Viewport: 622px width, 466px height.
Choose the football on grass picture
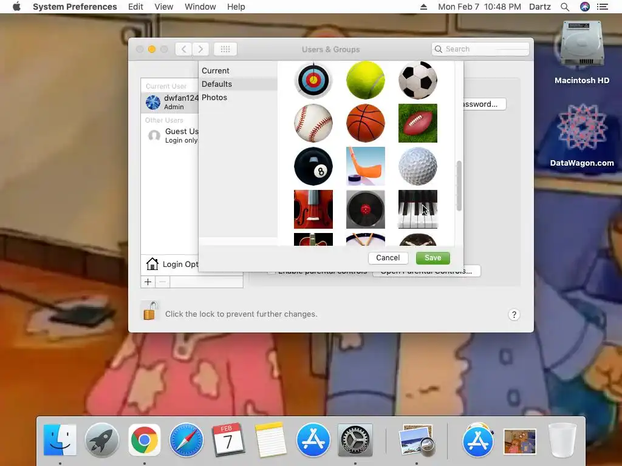pyautogui.click(x=418, y=123)
